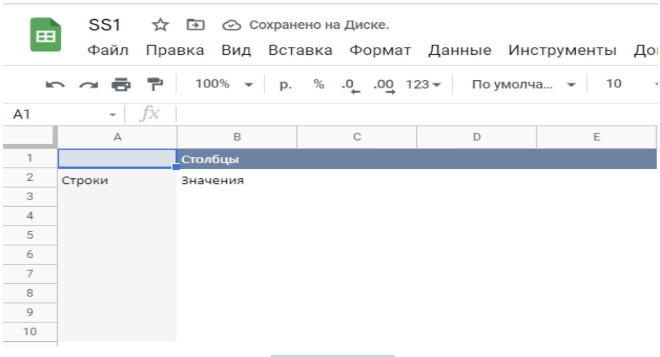
Task: Click the formula bar input
Action: [418, 114]
